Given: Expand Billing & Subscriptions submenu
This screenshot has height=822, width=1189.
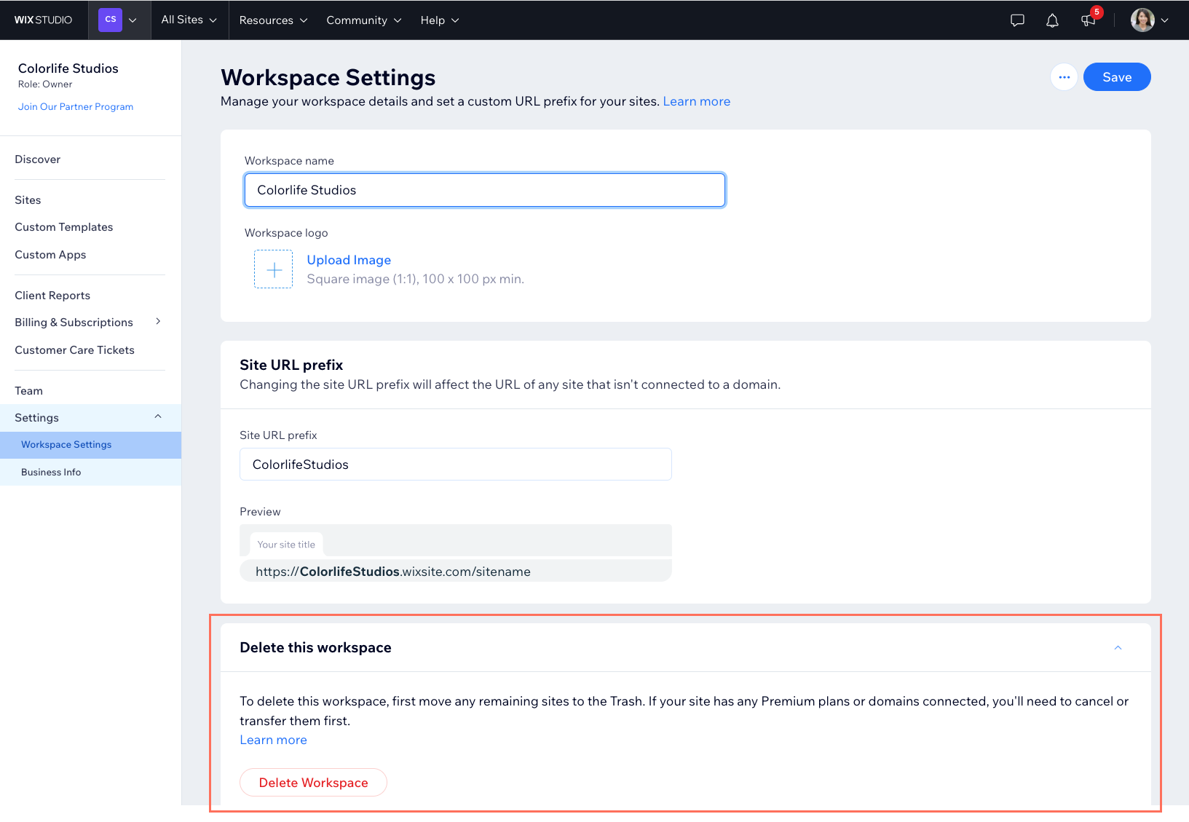Looking at the screenshot, I should coord(158,322).
